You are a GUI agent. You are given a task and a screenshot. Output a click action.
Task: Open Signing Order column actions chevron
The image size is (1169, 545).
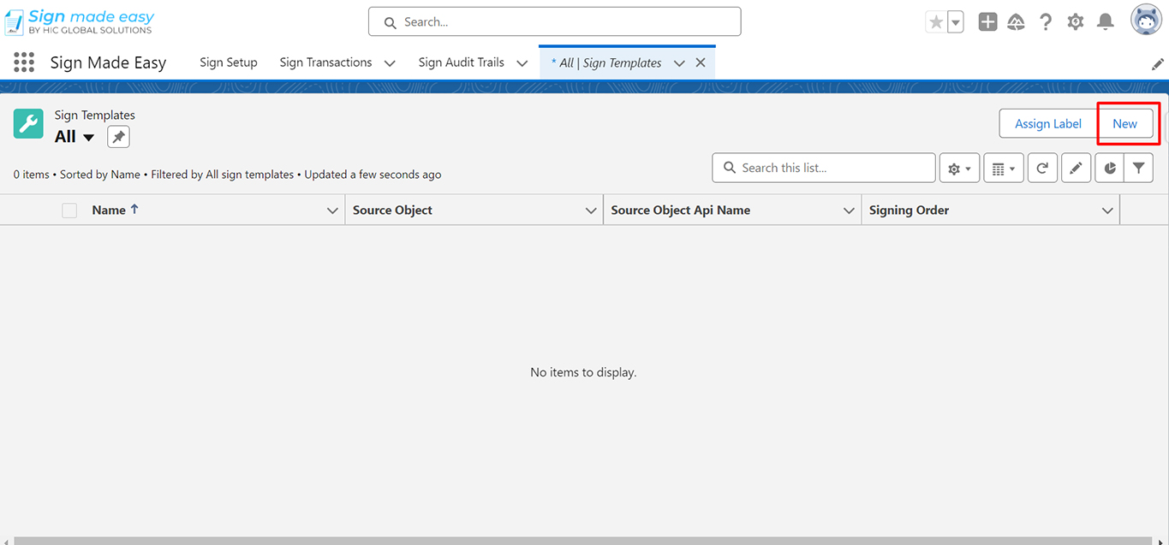point(1107,210)
